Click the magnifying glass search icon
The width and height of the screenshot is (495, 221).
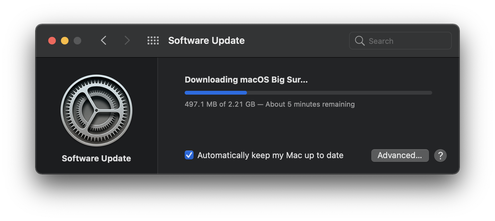tap(360, 41)
